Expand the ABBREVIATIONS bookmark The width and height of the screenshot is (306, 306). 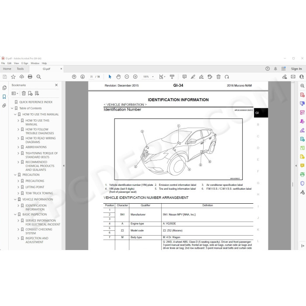pos(18,147)
